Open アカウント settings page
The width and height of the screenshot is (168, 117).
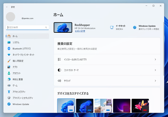tap(27, 73)
